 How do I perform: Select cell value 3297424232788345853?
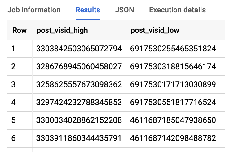click(79, 102)
